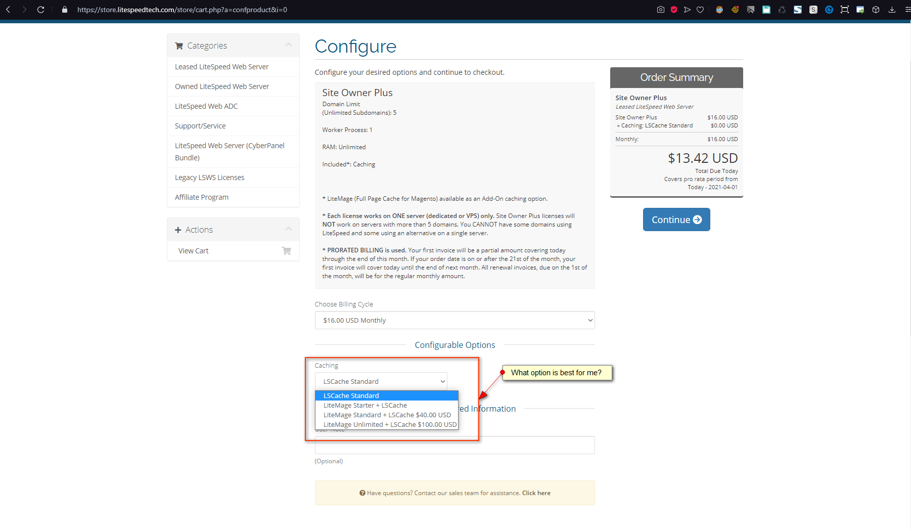Click the 'Total Due Today' label

click(716, 171)
